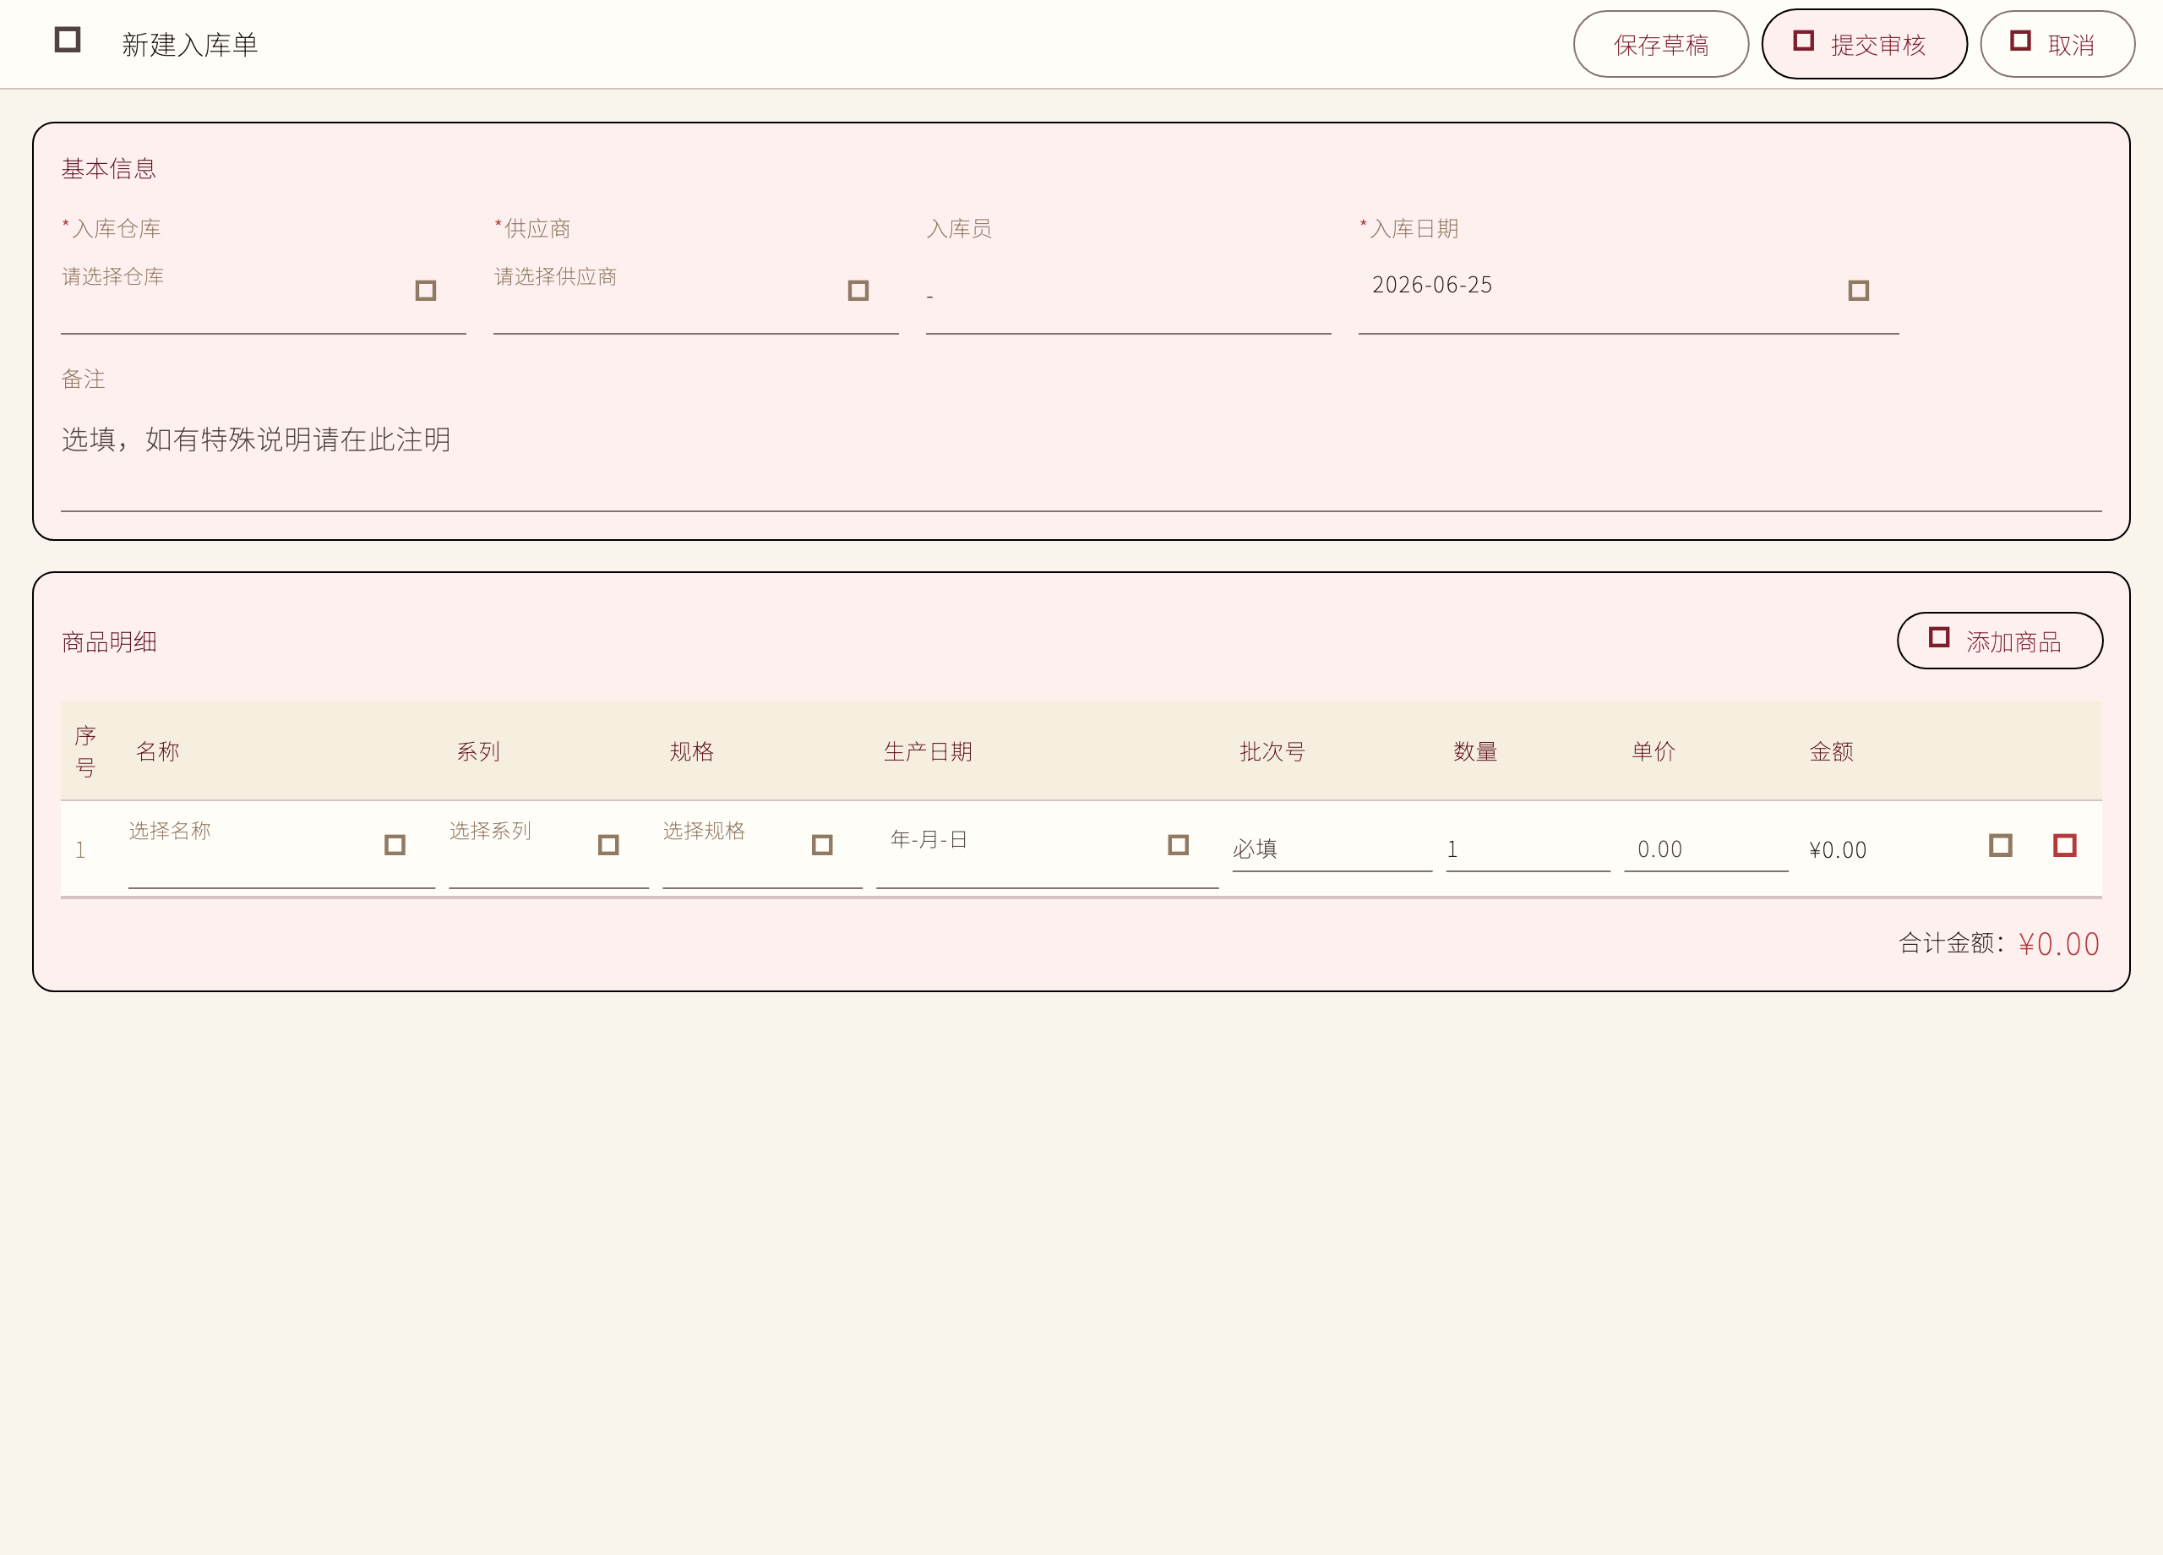Click the 商品明细 section heading
The width and height of the screenshot is (2163, 1555).
tap(109, 642)
